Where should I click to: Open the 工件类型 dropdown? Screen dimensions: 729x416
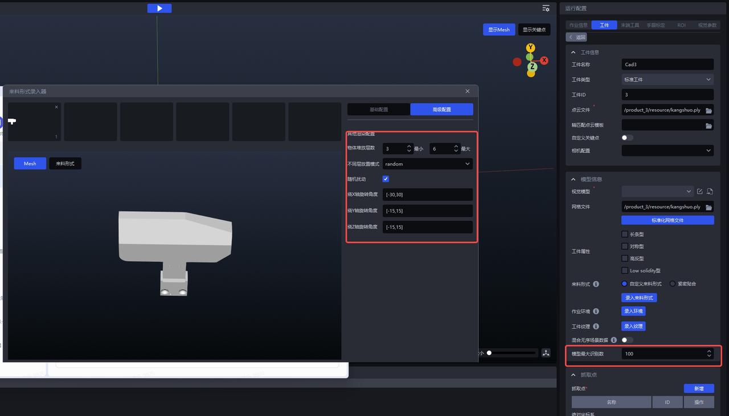point(667,80)
